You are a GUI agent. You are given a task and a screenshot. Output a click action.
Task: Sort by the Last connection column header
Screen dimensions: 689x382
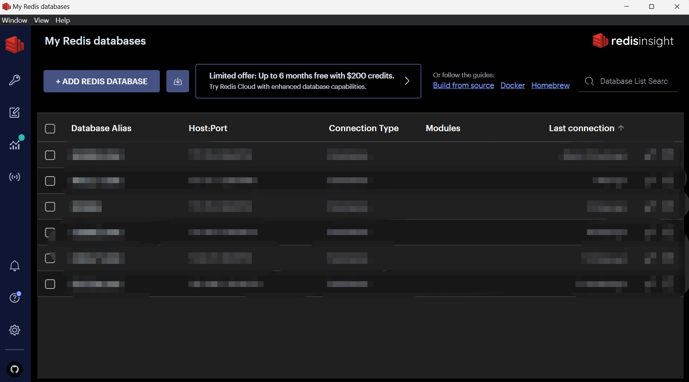582,128
